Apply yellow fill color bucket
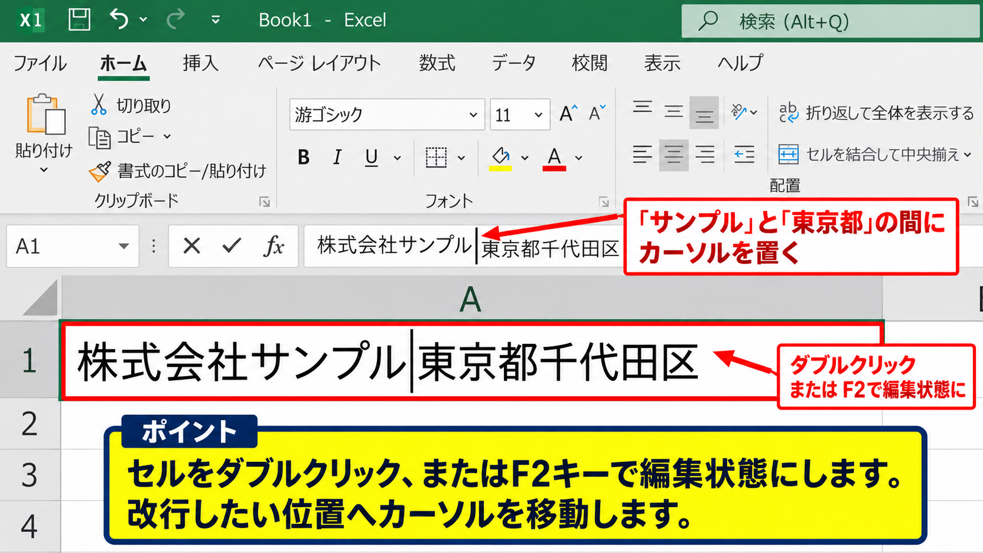The image size is (983, 553). click(500, 159)
